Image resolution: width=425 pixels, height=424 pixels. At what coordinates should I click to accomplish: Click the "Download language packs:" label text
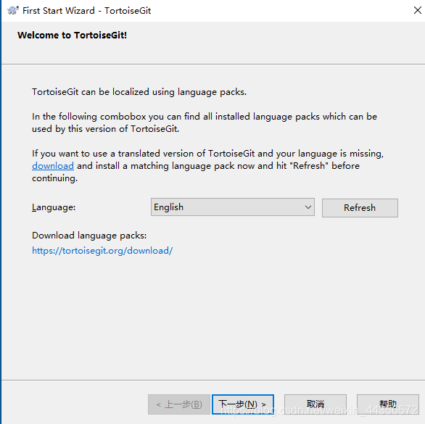(x=89, y=236)
